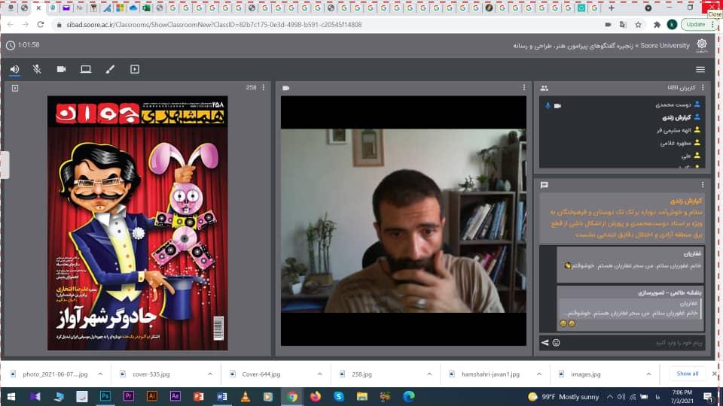Open After Effects from the taskbar

click(175, 396)
